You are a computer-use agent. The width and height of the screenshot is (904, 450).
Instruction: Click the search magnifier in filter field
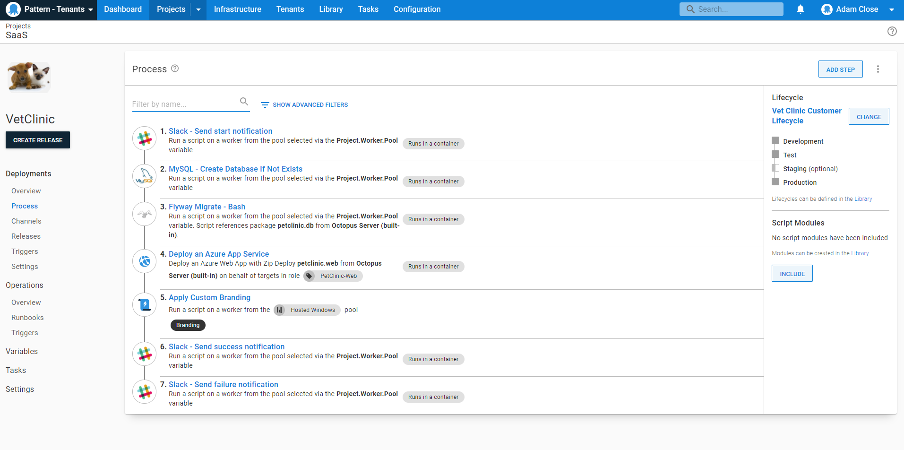244,102
